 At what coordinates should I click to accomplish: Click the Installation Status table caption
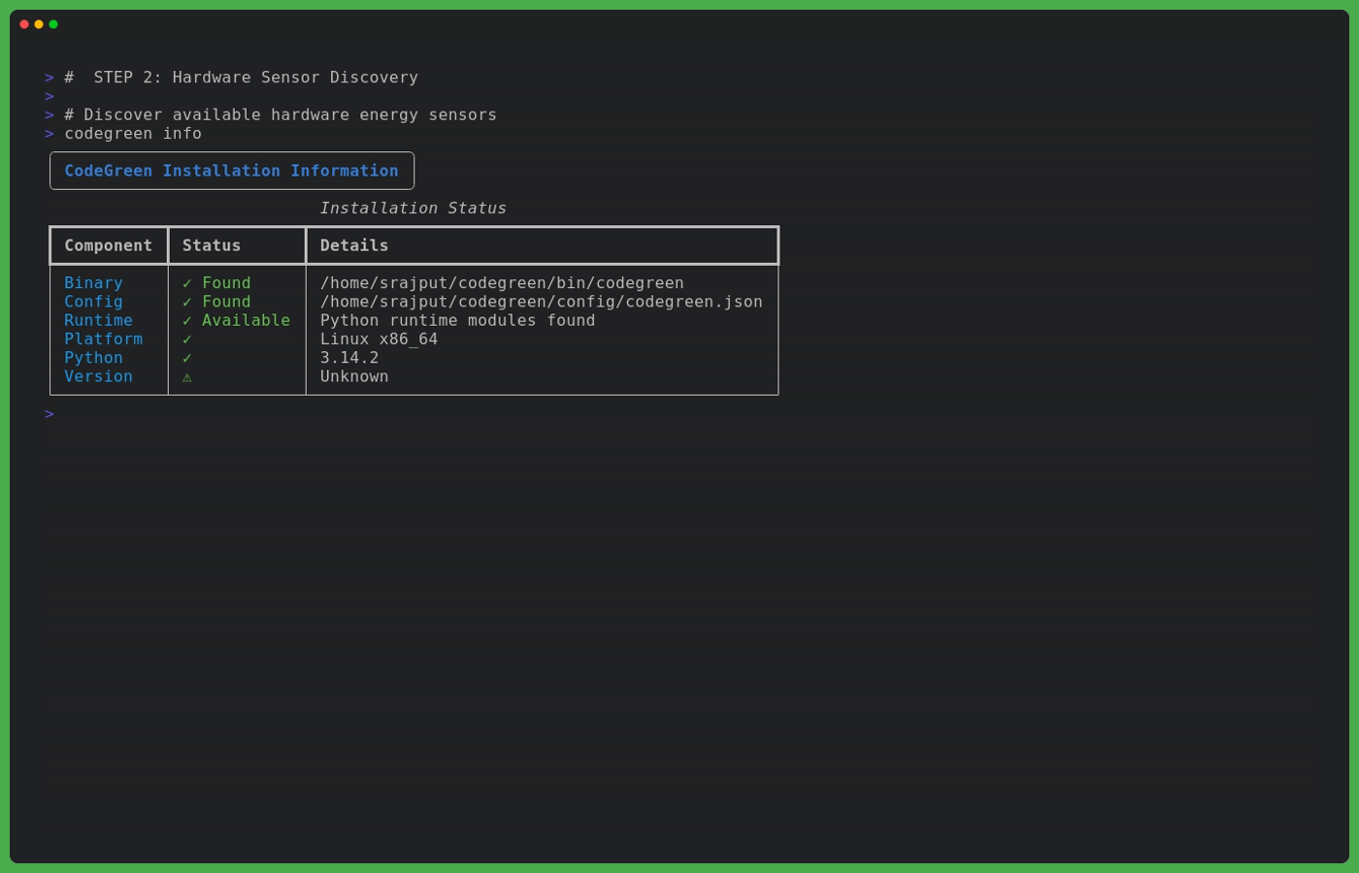413,209
